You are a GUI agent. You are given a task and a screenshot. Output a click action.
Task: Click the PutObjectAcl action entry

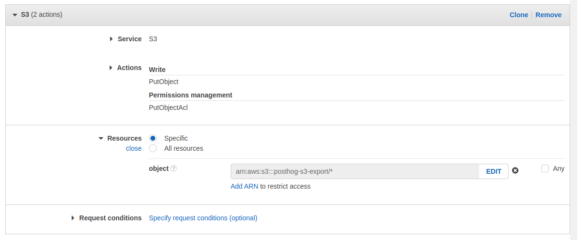click(168, 108)
